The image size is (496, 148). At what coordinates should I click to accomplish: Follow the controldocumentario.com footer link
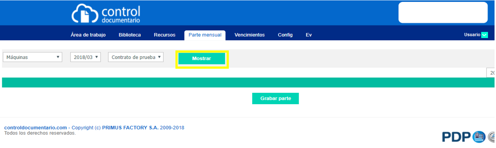click(x=35, y=128)
